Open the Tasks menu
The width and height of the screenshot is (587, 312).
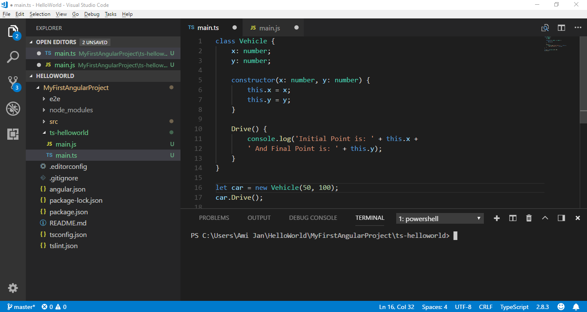pyautogui.click(x=110, y=14)
